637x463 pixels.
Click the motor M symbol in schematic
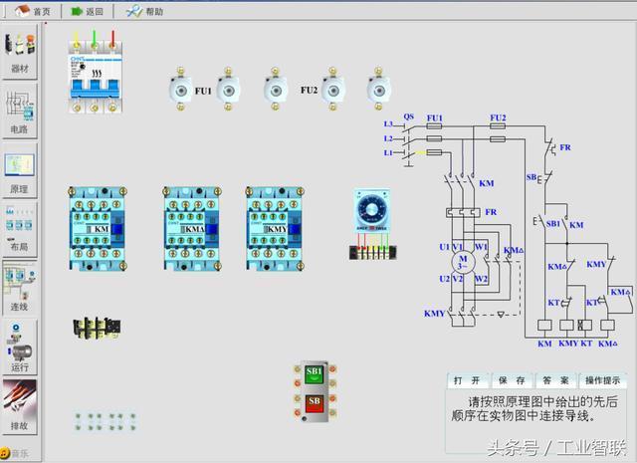click(x=463, y=262)
